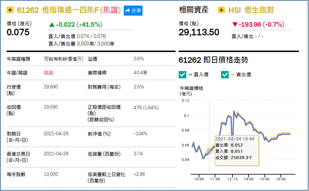This screenshot has height=191, width=309.
Task: Click the 12/13 label on chart time axis
Action: [x=232, y=179]
